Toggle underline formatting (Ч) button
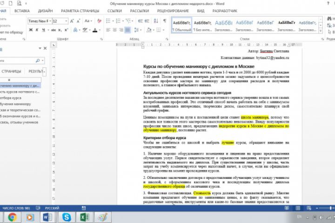Viewport: 335px width, 223px height. (43, 30)
